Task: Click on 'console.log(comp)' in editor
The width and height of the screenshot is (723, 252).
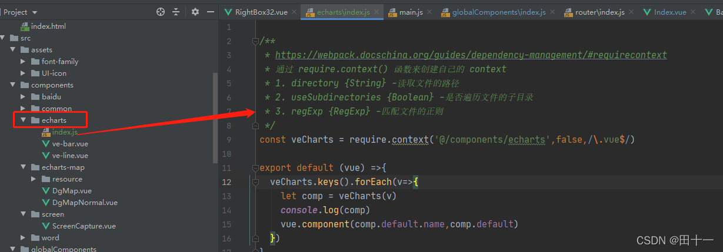Action: click(x=325, y=210)
